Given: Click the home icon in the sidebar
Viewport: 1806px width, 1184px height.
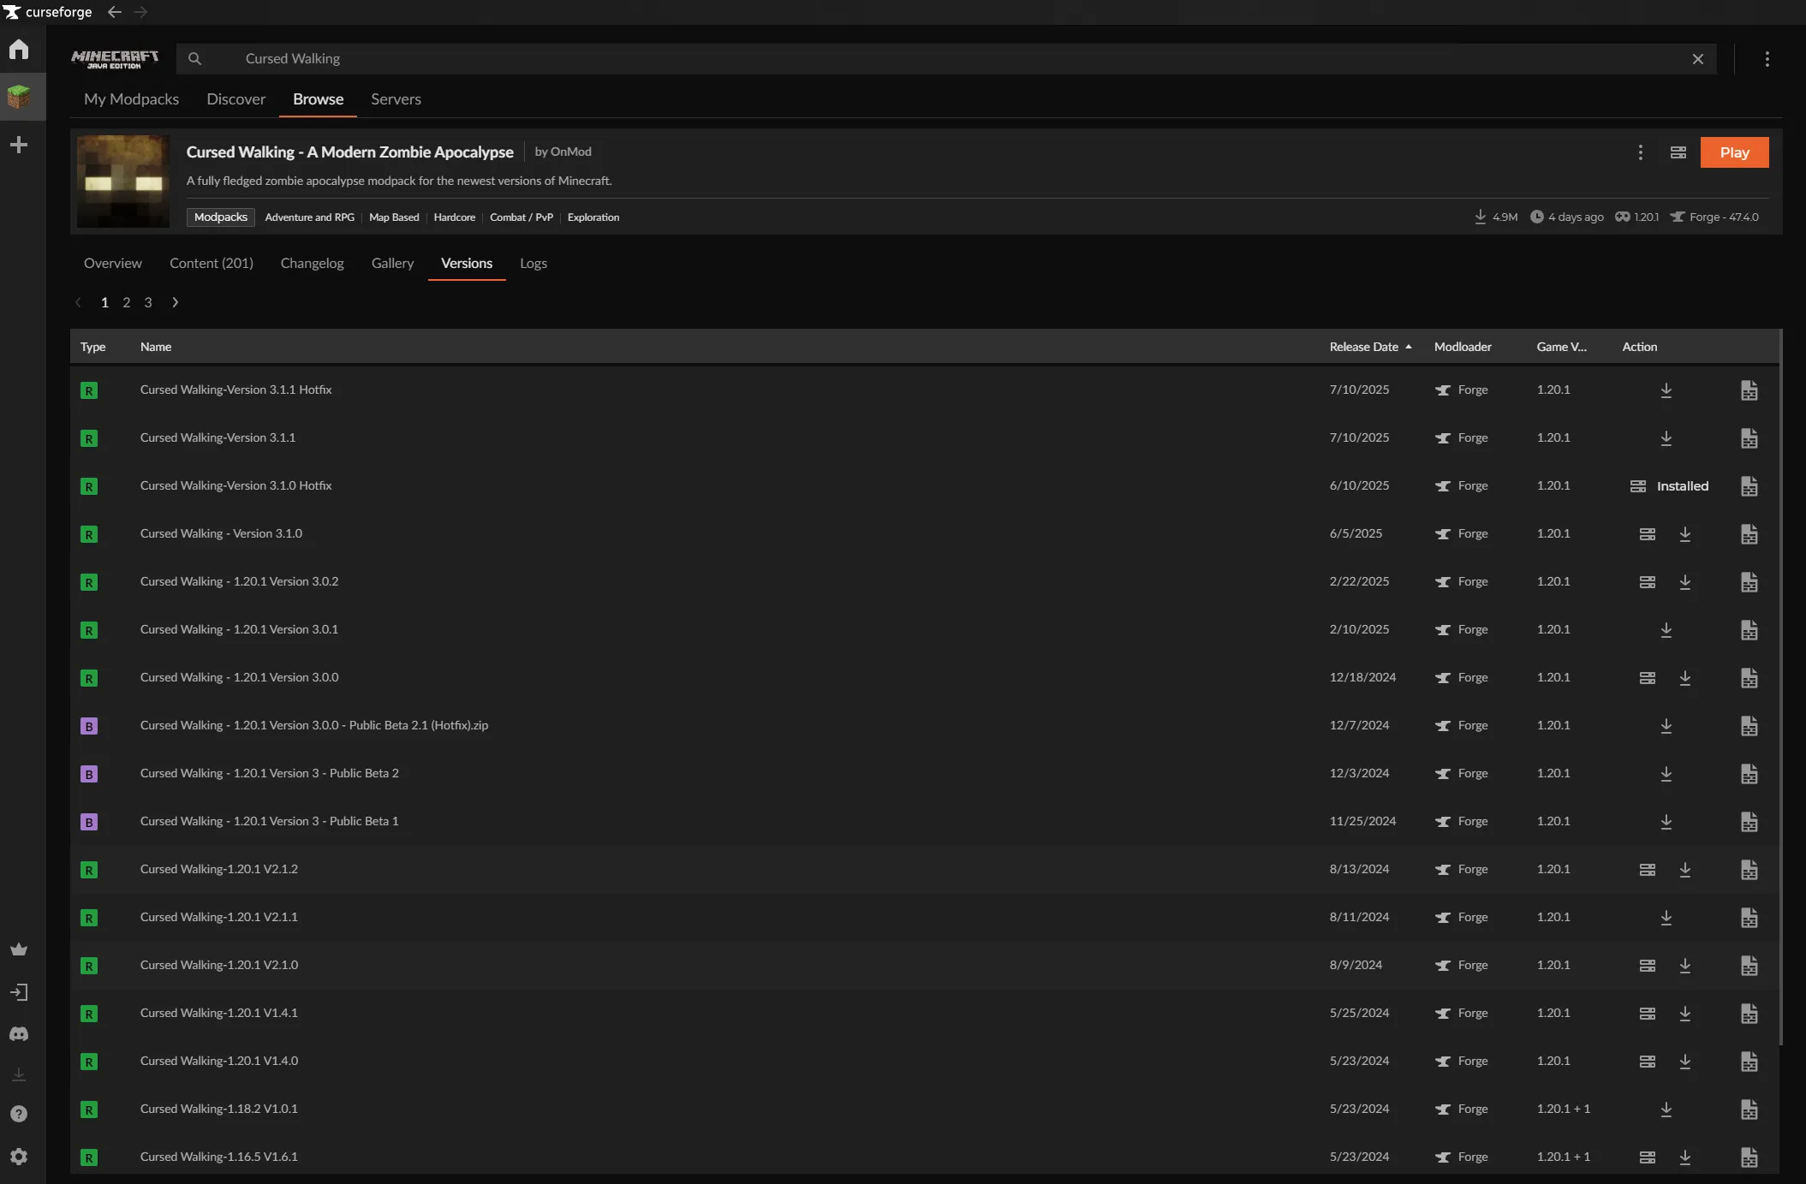Looking at the screenshot, I should 19,50.
